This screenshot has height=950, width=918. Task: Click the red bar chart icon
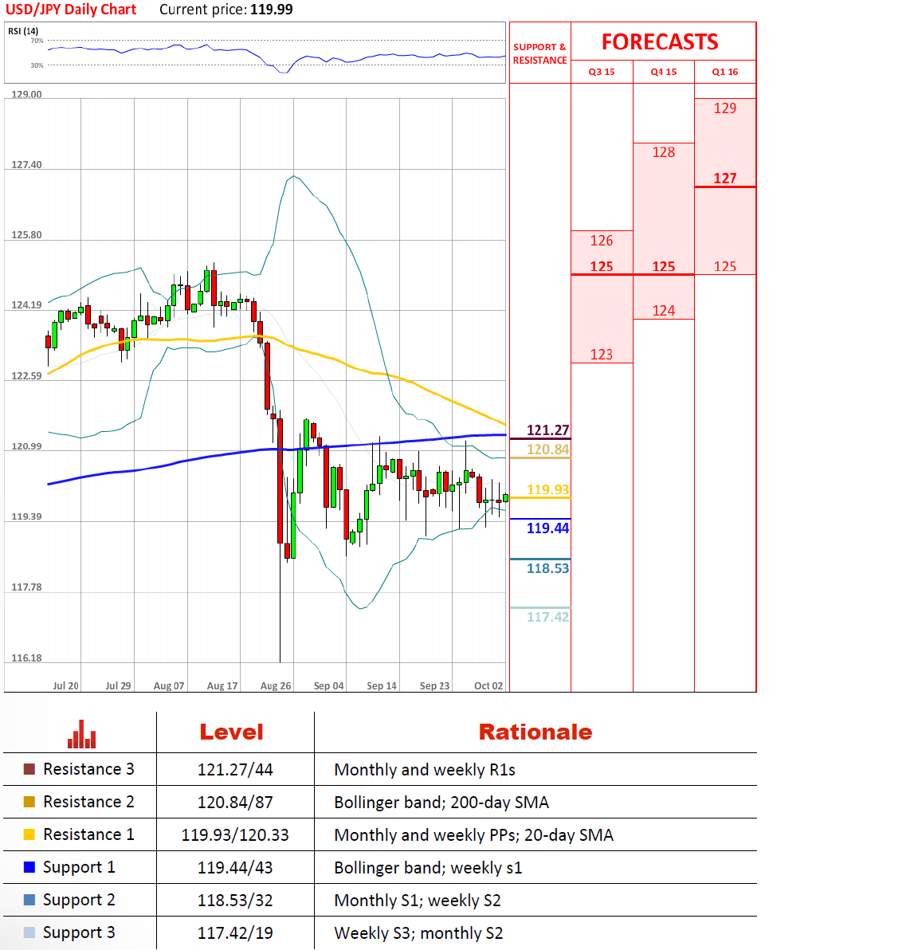pos(82,734)
